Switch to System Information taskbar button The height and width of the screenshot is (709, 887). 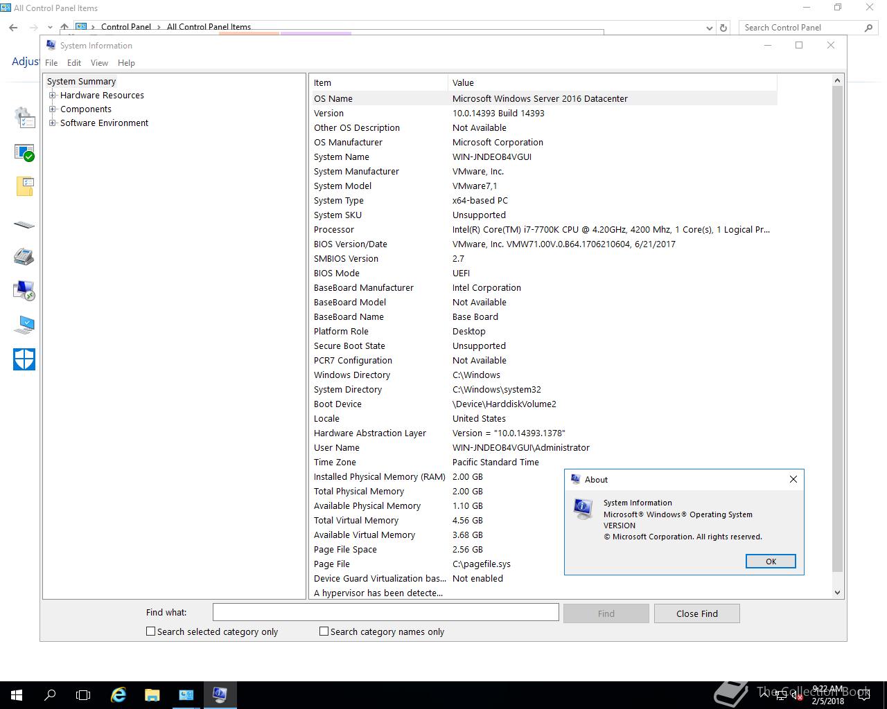[220, 694]
